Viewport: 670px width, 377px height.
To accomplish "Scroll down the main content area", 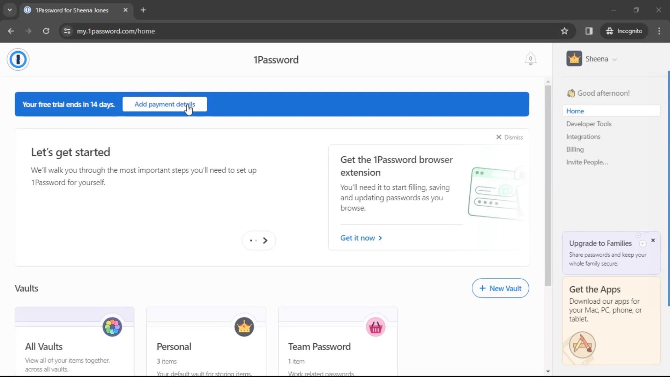I will pos(547,371).
